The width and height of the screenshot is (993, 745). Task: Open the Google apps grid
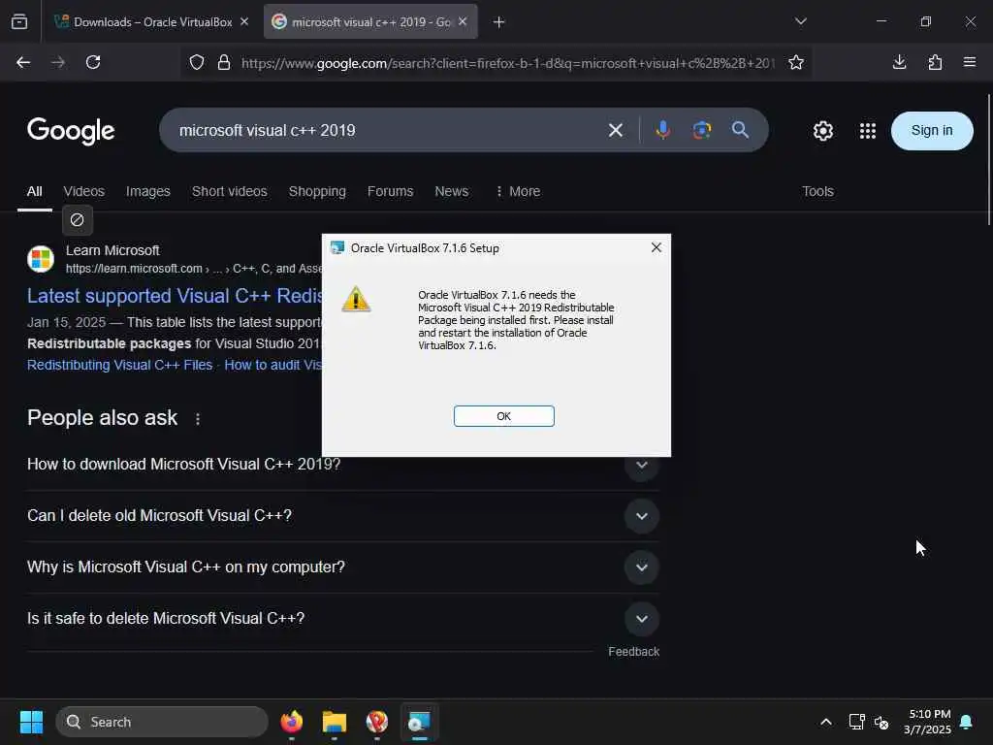click(x=868, y=131)
